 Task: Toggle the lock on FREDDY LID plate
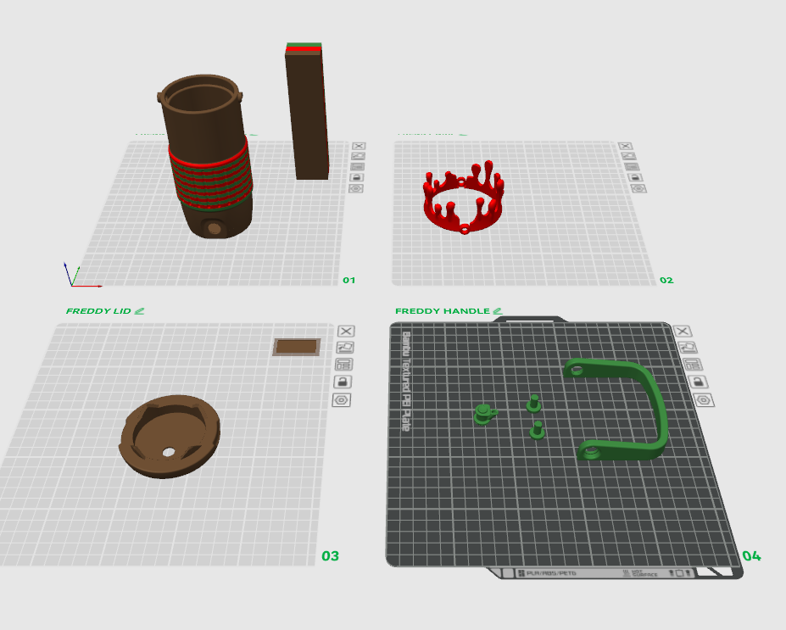point(343,382)
